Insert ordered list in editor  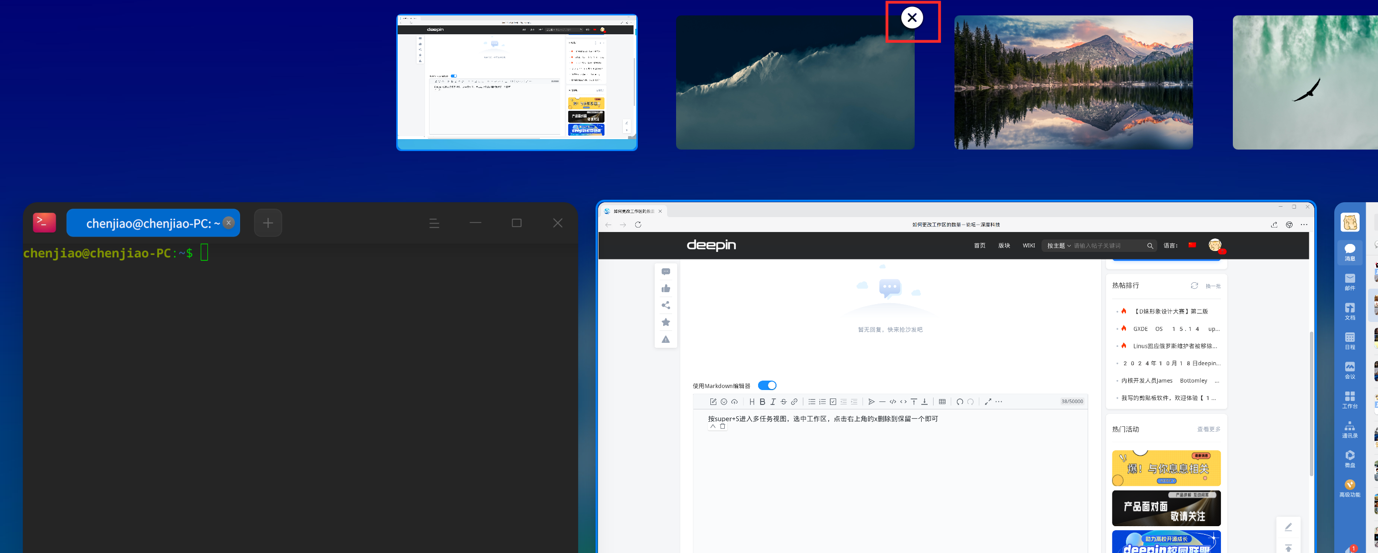(x=822, y=401)
